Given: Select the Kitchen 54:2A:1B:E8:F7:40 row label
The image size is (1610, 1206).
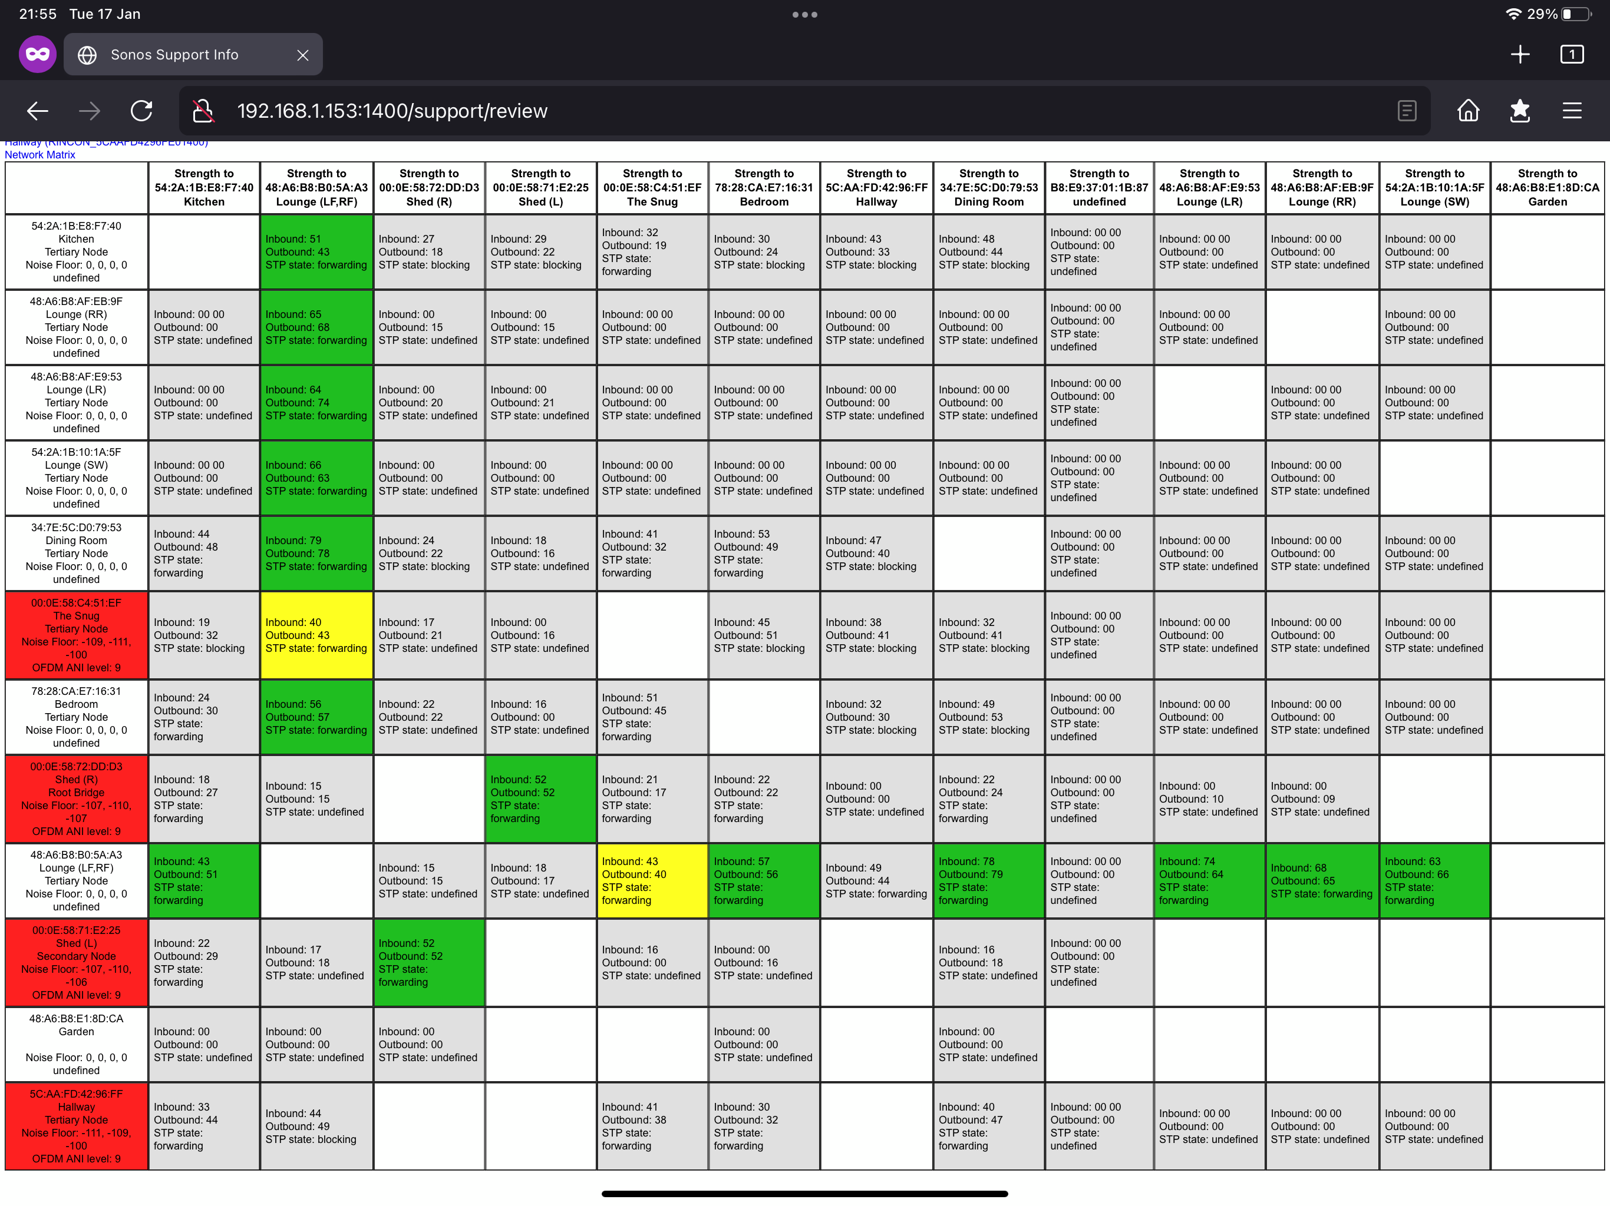Looking at the screenshot, I should (x=77, y=251).
